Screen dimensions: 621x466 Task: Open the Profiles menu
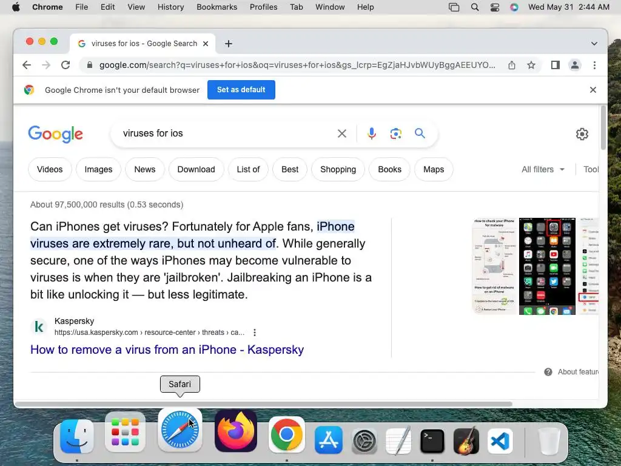pos(263,7)
